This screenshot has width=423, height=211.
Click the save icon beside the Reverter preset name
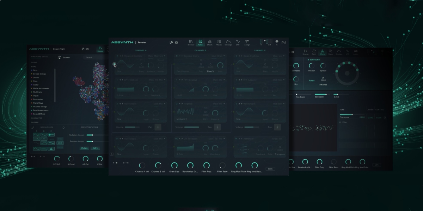tap(176, 43)
